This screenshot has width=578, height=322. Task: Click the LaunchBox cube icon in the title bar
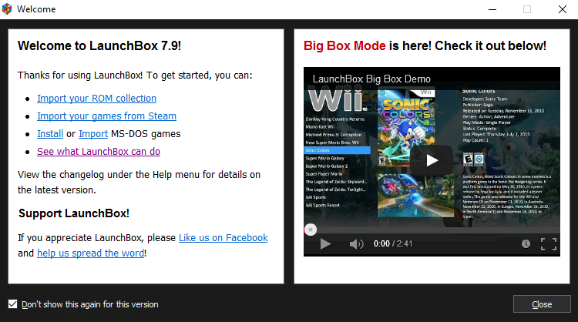click(x=7, y=9)
